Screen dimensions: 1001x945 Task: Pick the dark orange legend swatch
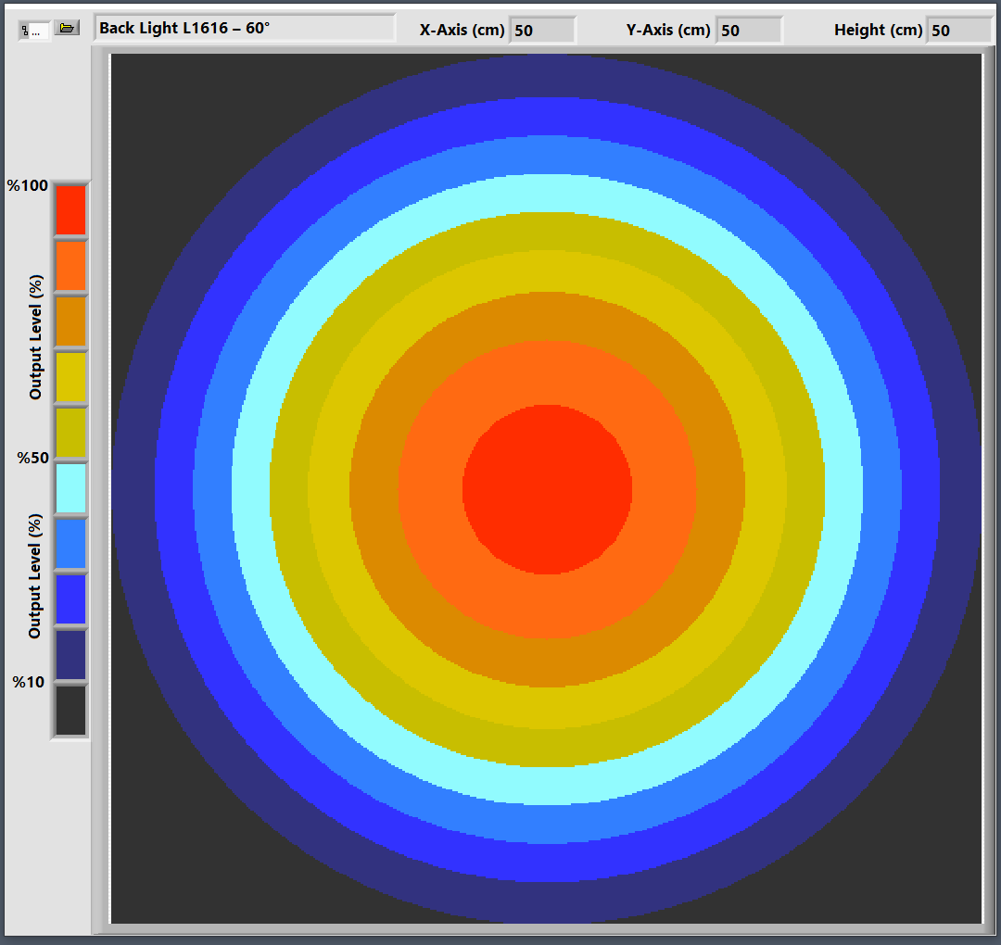point(70,321)
